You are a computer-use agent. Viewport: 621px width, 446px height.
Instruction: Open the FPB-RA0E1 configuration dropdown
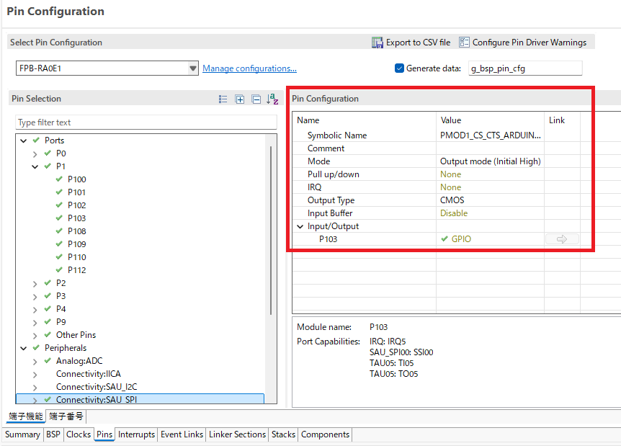(192, 68)
